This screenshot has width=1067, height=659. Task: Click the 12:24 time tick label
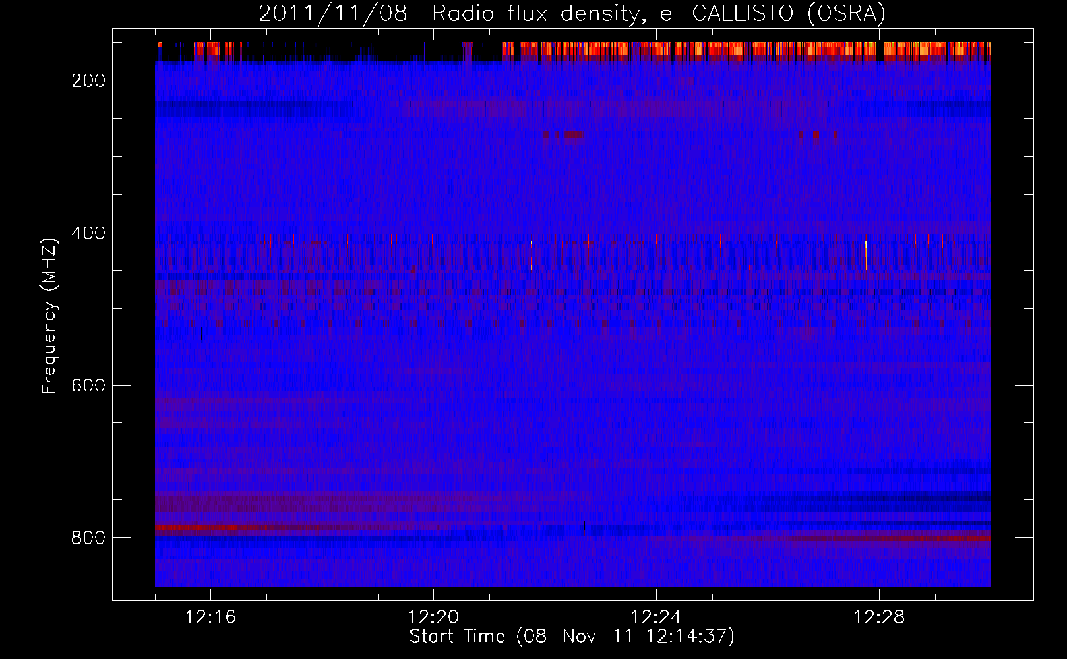click(656, 617)
